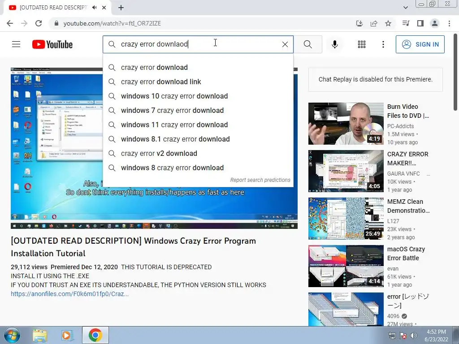Viewport: 459px width, 344px height.
Task: Open the system tray volume icon
Action: click(413, 335)
